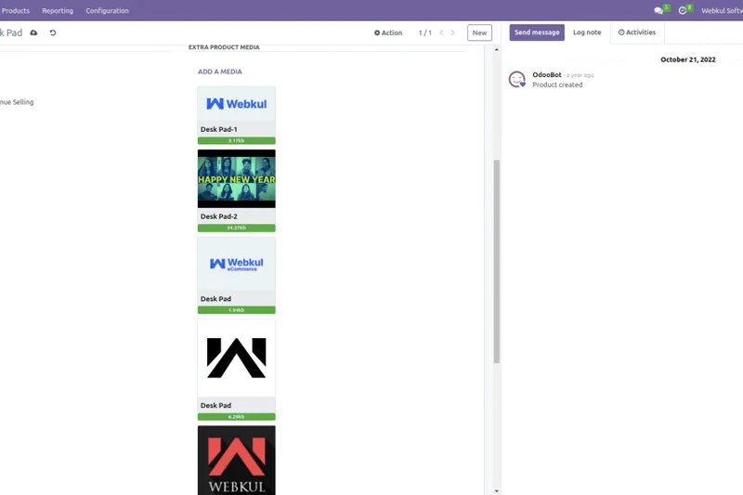Click the October 21, 2022 date

click(x=688, y=59)
